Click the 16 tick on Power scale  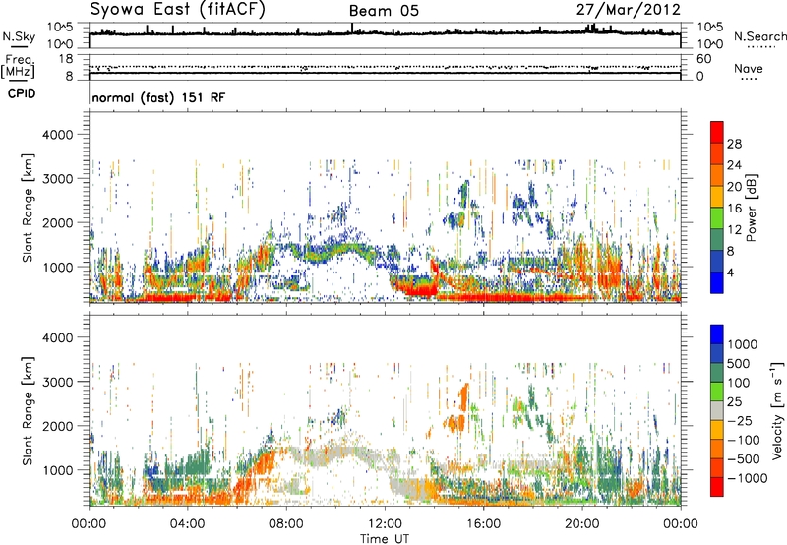point(734,209)
